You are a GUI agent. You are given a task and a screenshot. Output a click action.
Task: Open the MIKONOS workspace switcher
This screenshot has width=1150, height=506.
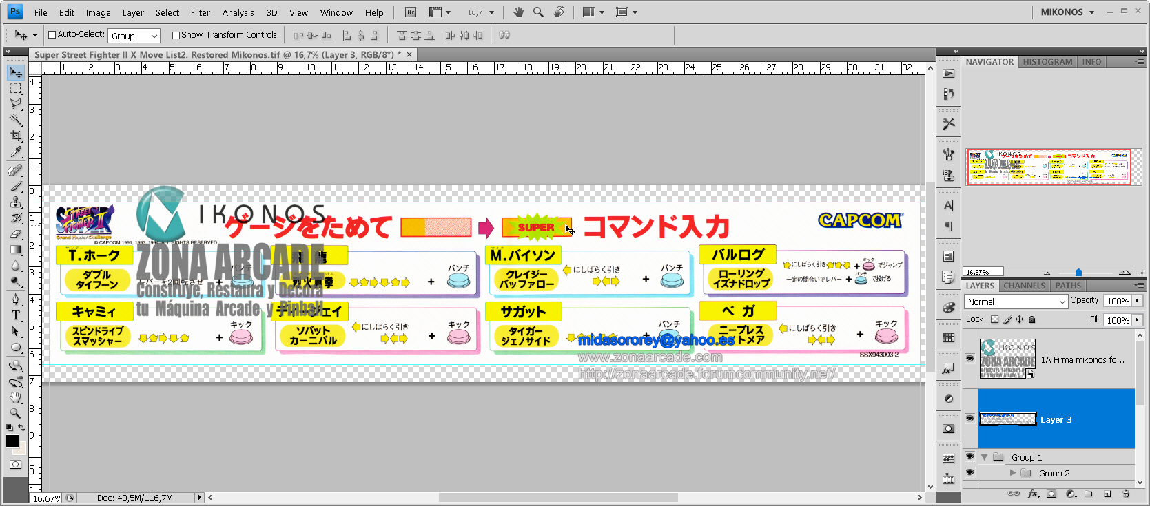1067,12
